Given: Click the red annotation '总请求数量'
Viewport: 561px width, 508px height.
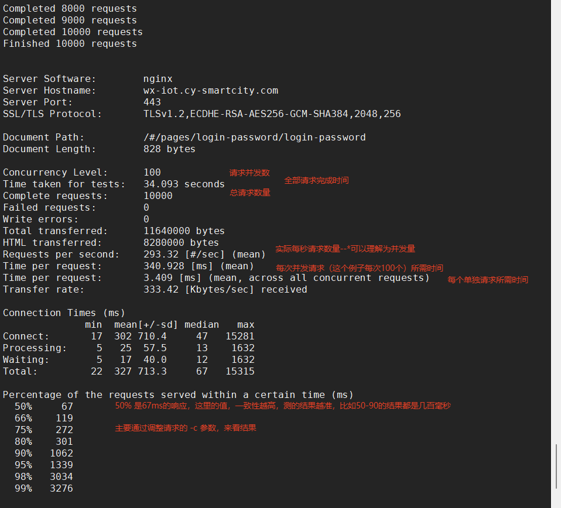Looking at the screenshot, I should click(249, 193).
